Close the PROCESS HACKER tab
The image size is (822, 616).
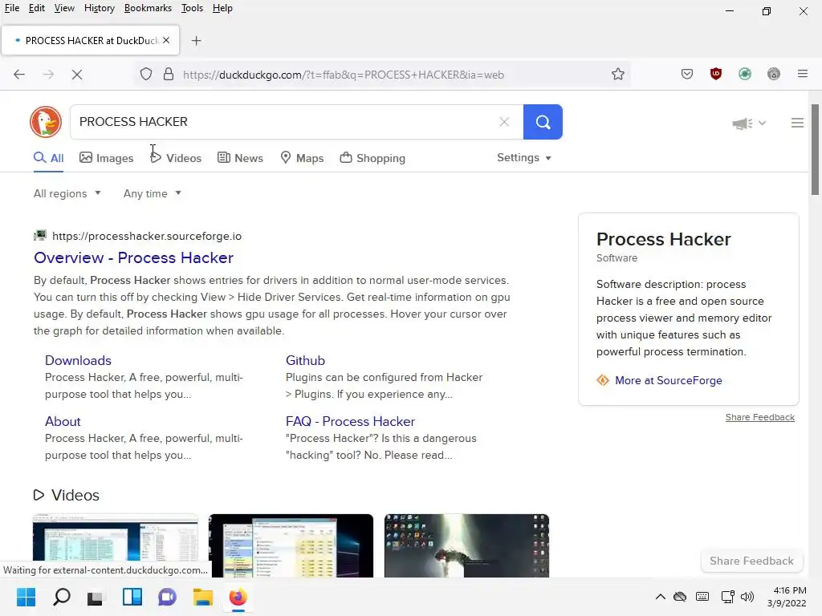(x=166, y=40)
